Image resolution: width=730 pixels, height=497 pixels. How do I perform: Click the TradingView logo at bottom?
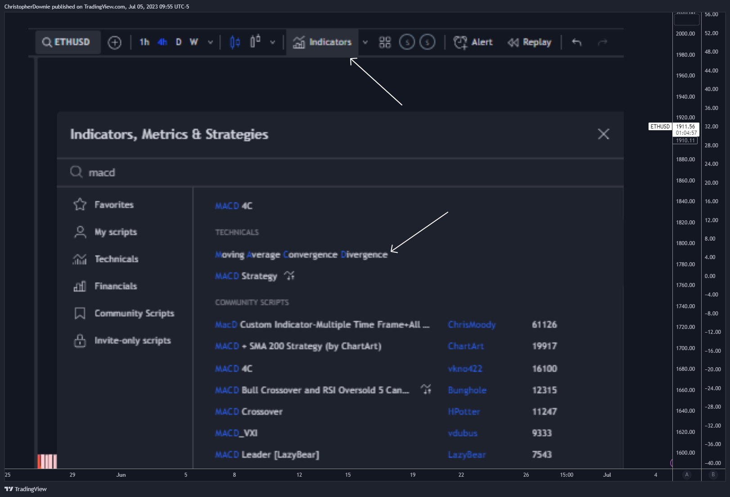(x=26, y=489)
